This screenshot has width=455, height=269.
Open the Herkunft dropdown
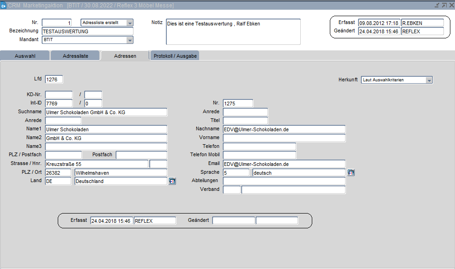click(429, 80)
